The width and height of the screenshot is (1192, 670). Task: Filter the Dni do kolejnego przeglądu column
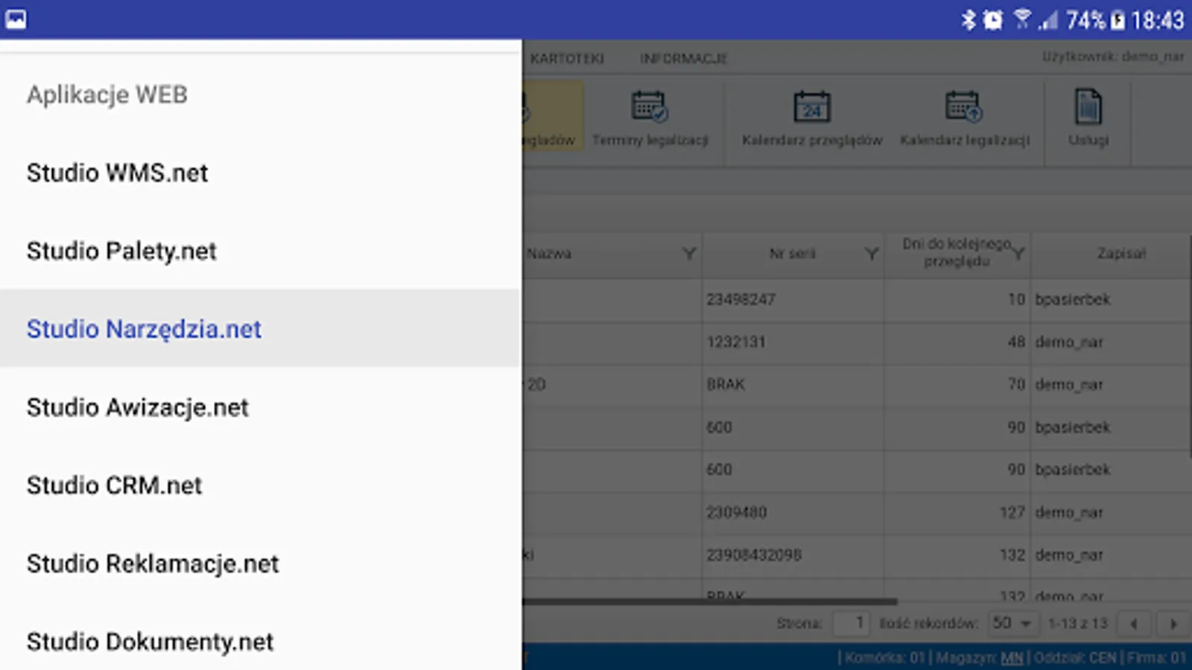click(x=1019, y=254)
